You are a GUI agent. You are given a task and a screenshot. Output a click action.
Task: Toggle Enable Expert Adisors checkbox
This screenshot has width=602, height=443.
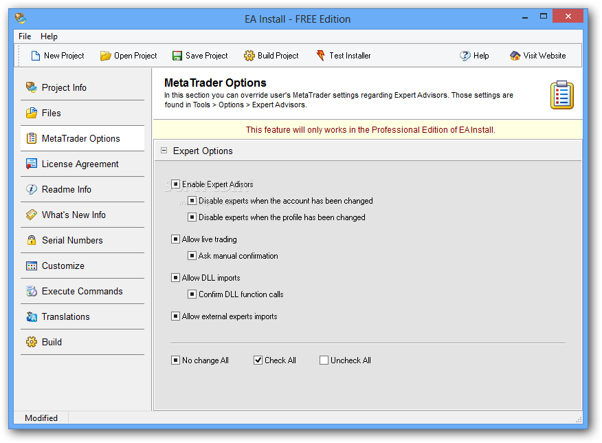click(175, 184)
